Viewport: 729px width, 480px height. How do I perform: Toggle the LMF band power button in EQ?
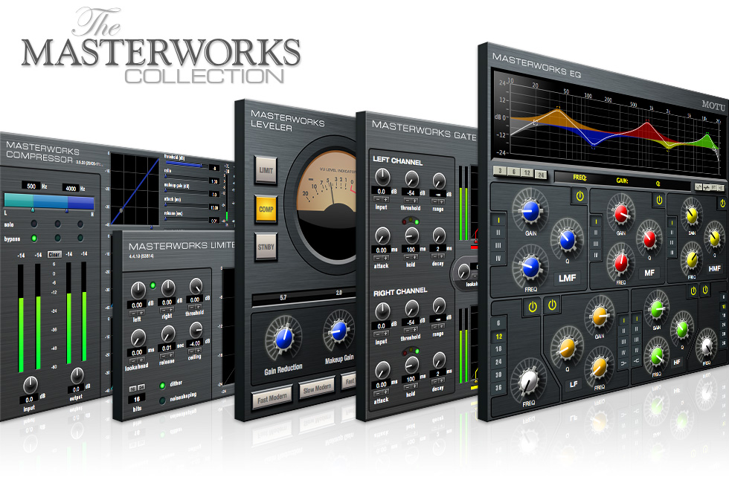coord(579,196)
